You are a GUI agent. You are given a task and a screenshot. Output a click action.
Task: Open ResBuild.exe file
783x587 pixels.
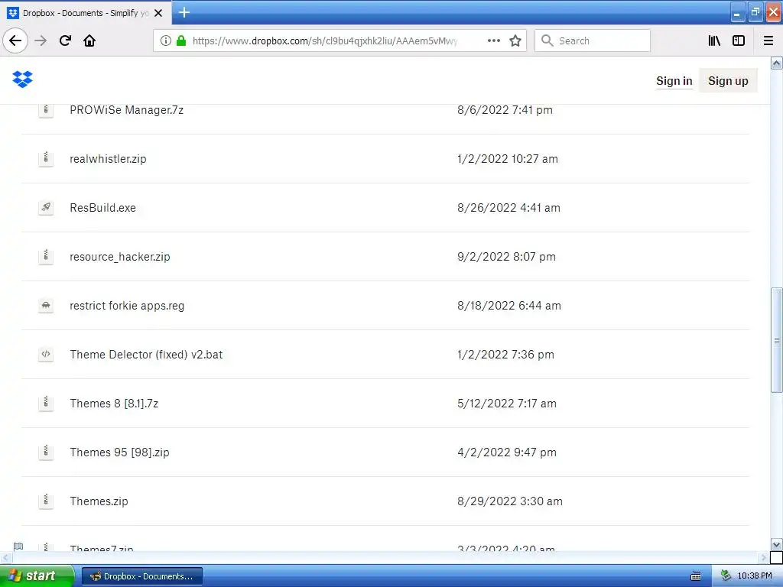[x=103, y=208]
